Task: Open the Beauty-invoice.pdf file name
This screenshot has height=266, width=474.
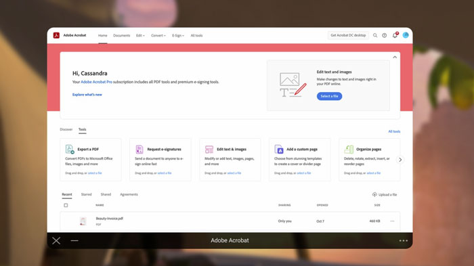Action: (x=110, y=218)
